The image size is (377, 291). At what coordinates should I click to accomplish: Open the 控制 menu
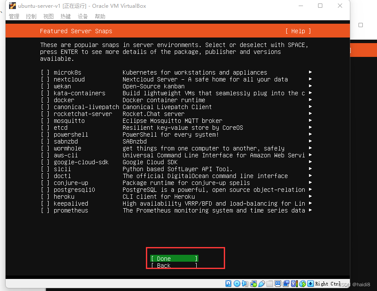(x=31, y=16)
